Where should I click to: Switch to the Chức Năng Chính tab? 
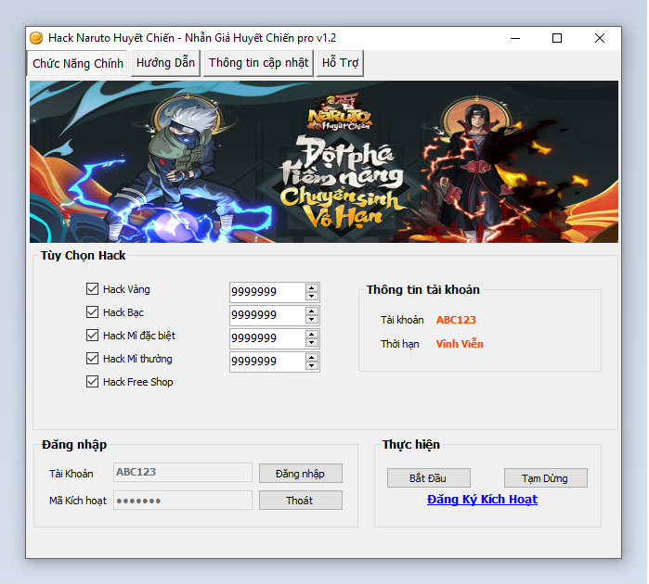(78, 63)
